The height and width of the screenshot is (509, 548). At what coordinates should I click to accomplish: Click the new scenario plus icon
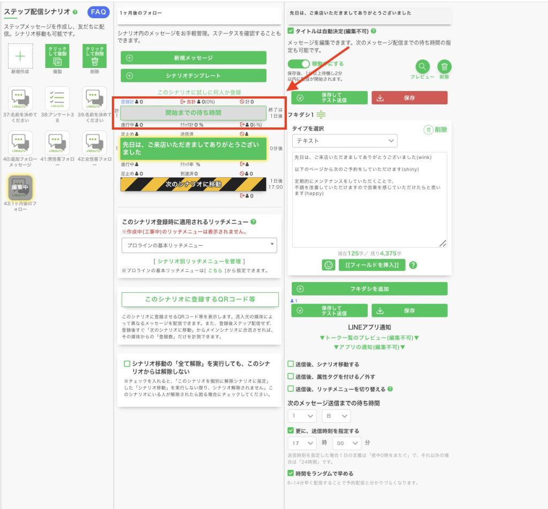pos(20,56)
